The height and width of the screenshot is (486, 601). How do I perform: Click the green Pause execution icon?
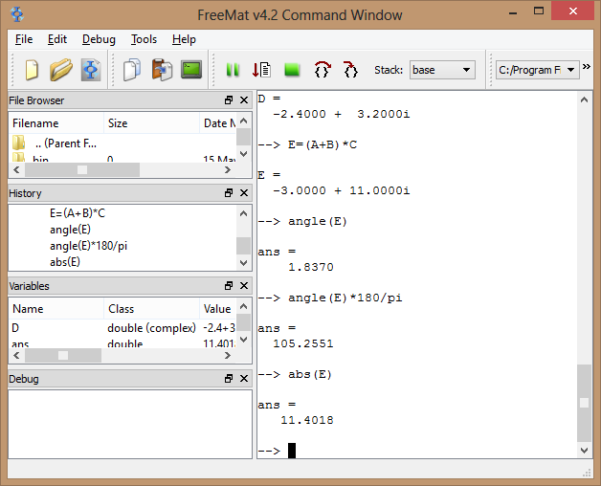pos(233,70)
